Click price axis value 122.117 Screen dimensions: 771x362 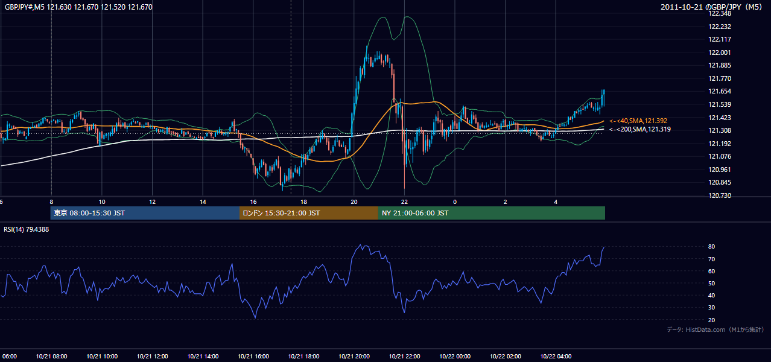click(720, 40)
